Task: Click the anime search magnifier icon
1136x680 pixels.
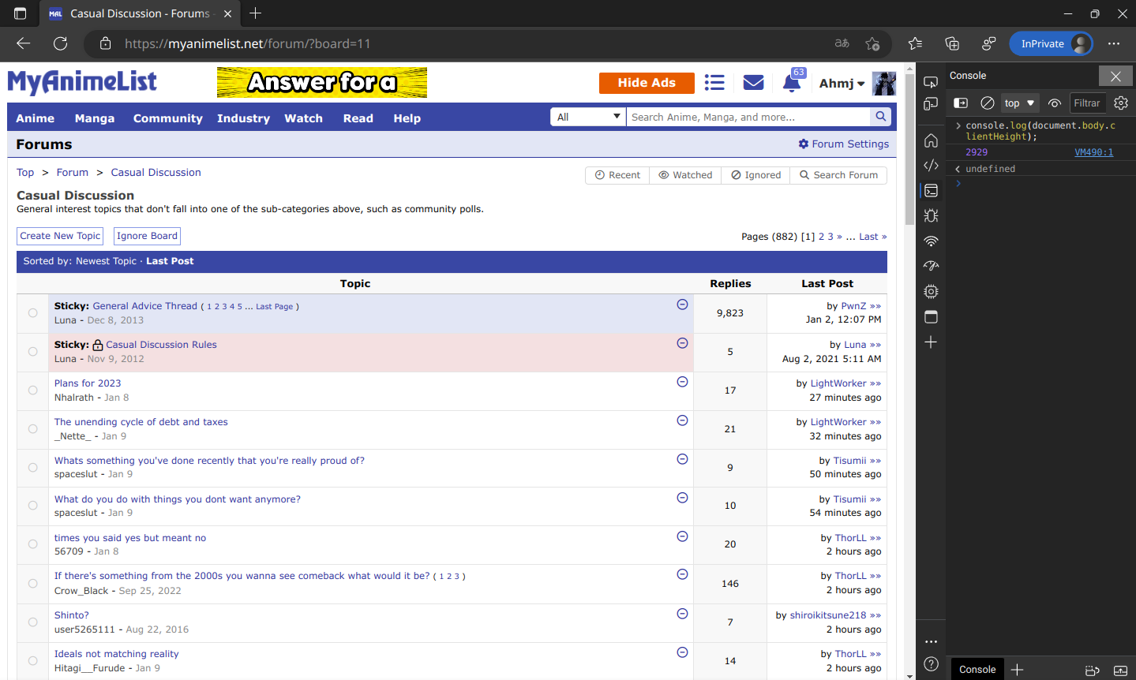Action: coord(879,116)
